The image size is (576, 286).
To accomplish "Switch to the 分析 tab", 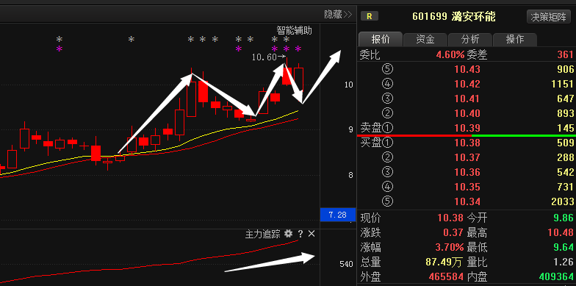I will click(470, 40).
